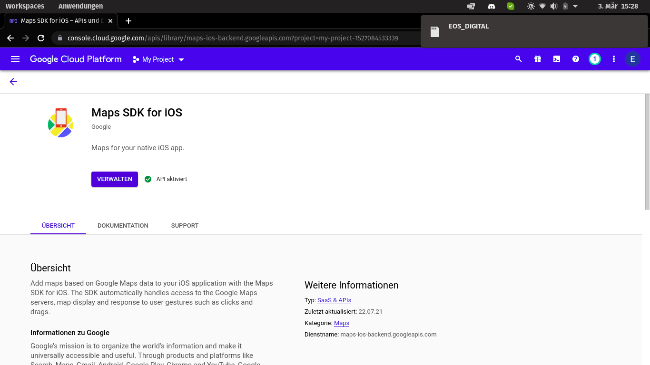Click the Discord tray icon
Image resolution: width=650 pixels, height=365 pixels.
click(492, 6)
